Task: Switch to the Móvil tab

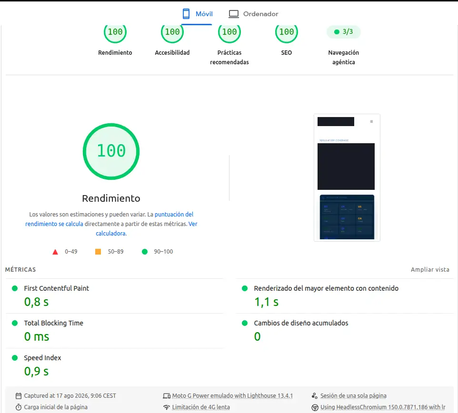Action: tap(197, 14)
